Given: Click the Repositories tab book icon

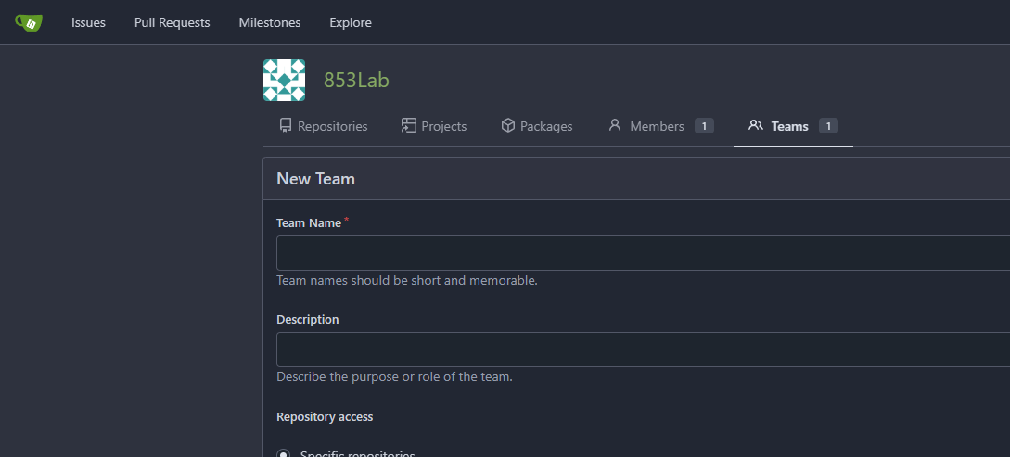Looking at the screenshot, I should [x=286, y=126].
